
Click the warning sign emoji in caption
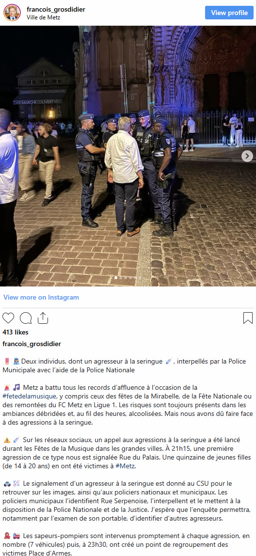[7, 440]
